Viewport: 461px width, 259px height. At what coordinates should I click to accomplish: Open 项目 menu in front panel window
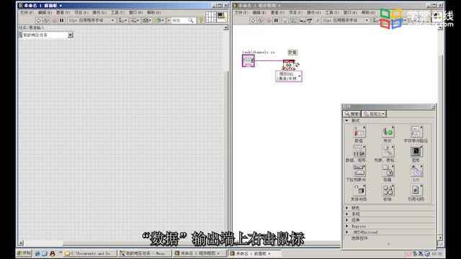tap(81, 13)
